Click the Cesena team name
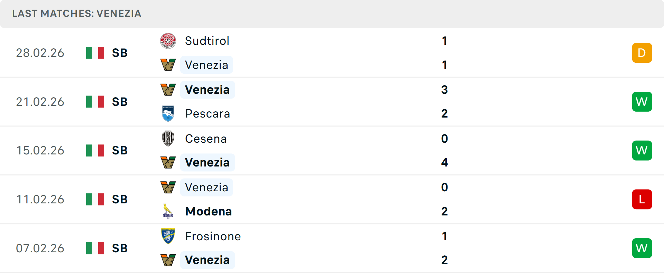This screenshot has height=273, width=664. (x=206, y=139)
